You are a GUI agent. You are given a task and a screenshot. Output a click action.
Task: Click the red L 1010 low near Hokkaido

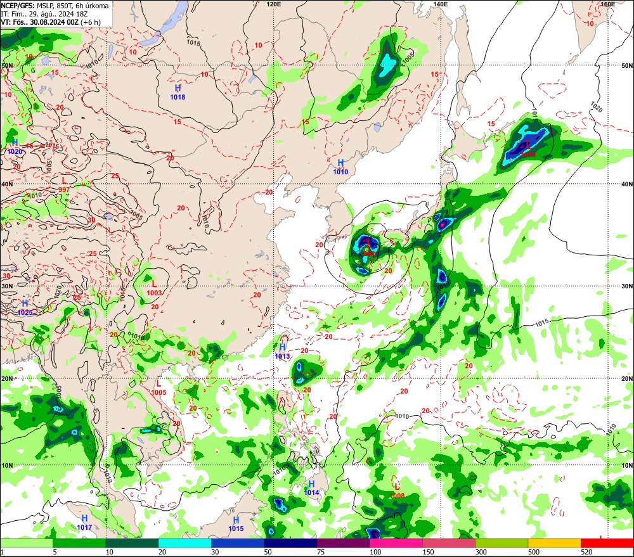point(528,150)
